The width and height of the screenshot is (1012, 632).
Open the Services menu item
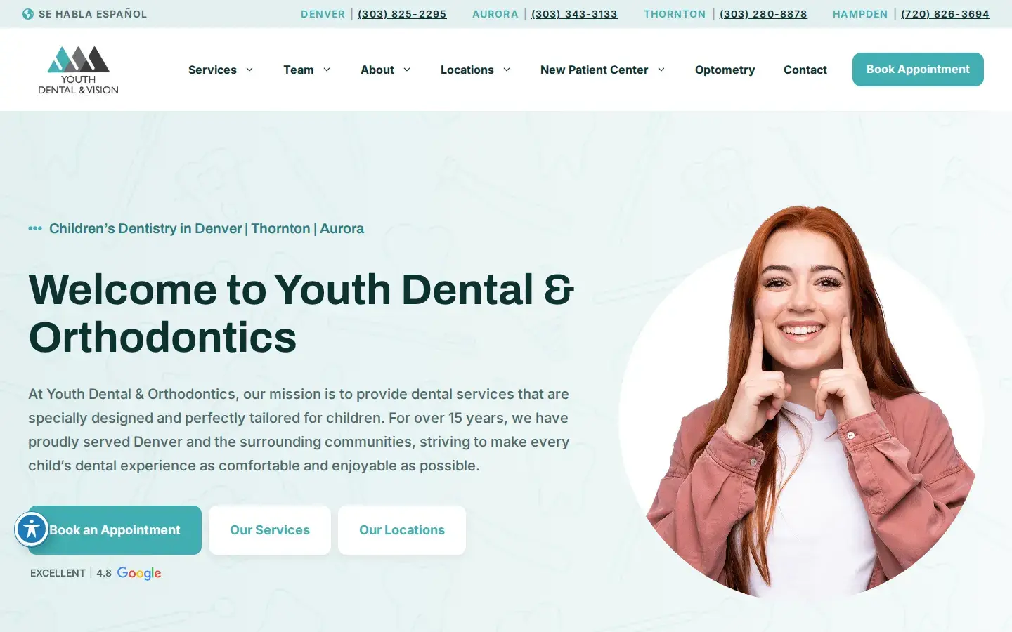tap(212, 70)
